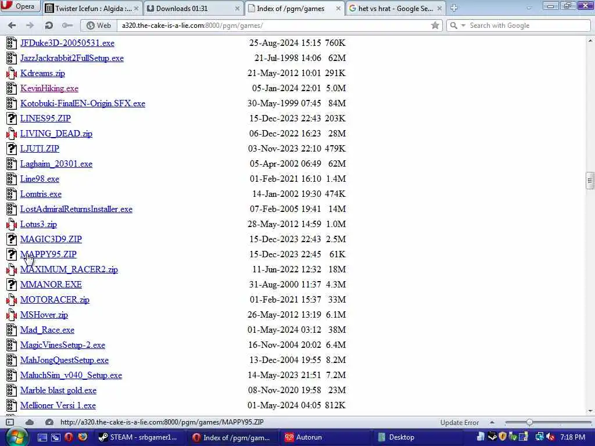Bookmark page with the star icon
The image size is (595, 446).
click(435, 26)
